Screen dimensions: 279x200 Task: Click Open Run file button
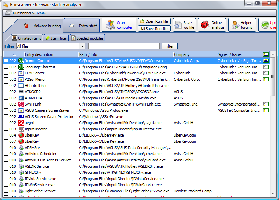(154, 21)
